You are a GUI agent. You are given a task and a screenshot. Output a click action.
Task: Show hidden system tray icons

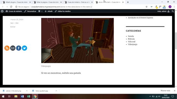coord(150,97)
